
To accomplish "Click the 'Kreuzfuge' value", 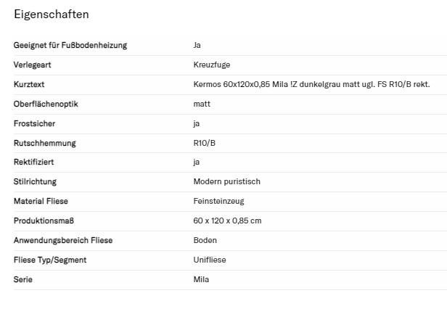I will point(212,65).
